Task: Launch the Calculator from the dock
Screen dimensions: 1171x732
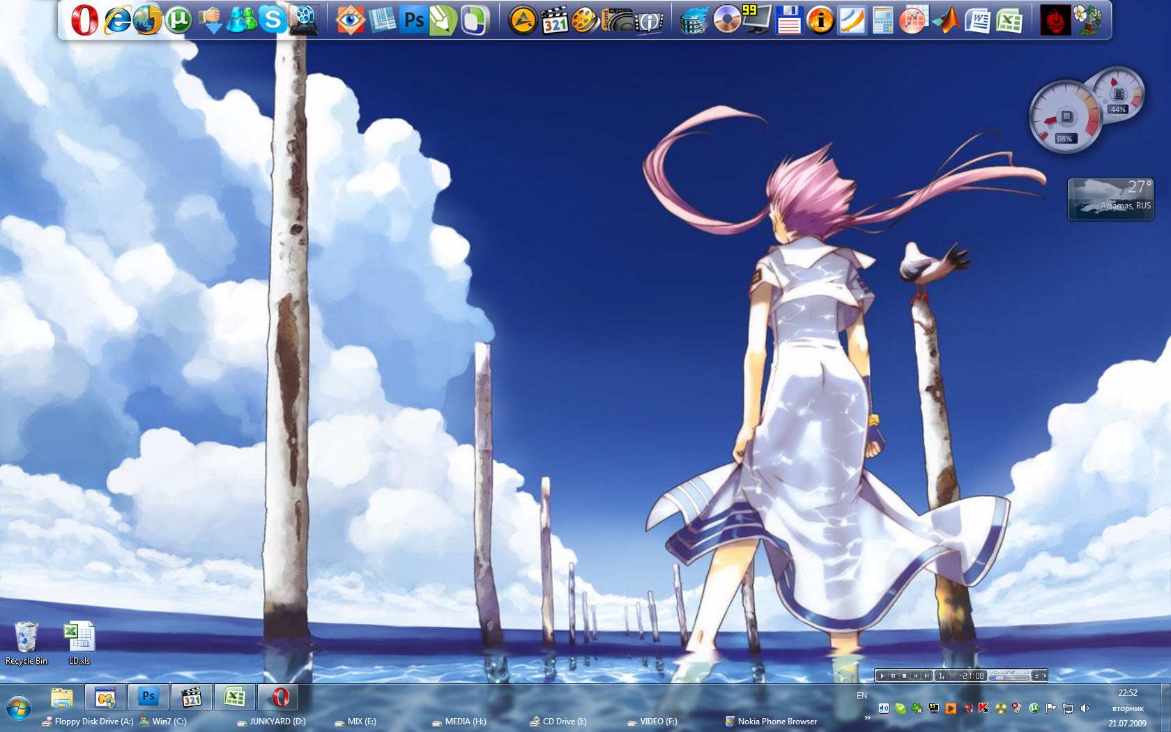Action: [882, 20]
